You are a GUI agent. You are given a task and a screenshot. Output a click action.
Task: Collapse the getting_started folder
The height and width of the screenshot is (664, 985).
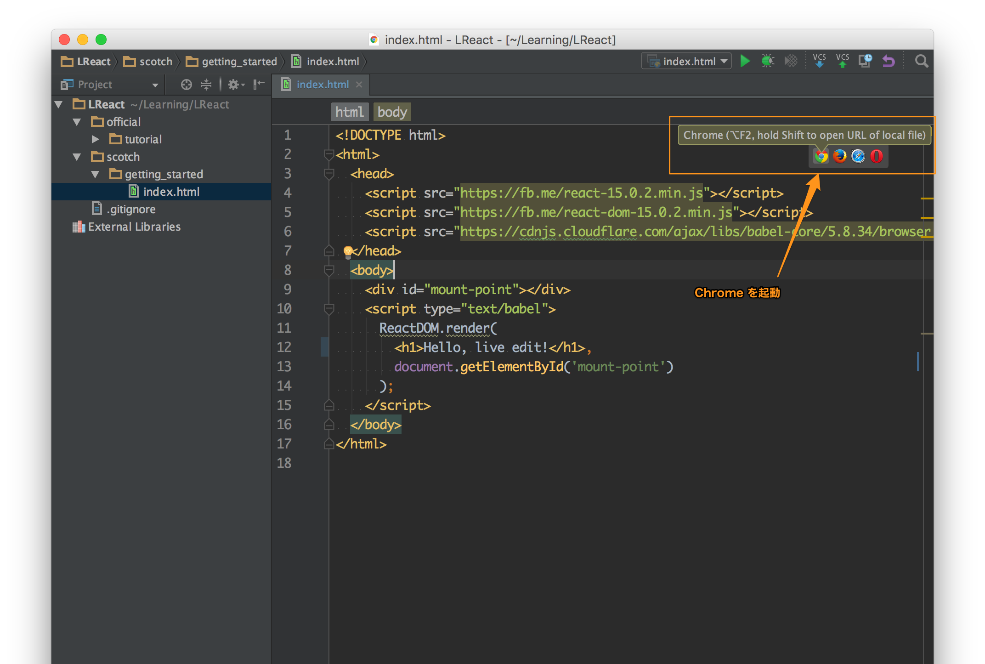pyautogui.click(x=95, y=175)
